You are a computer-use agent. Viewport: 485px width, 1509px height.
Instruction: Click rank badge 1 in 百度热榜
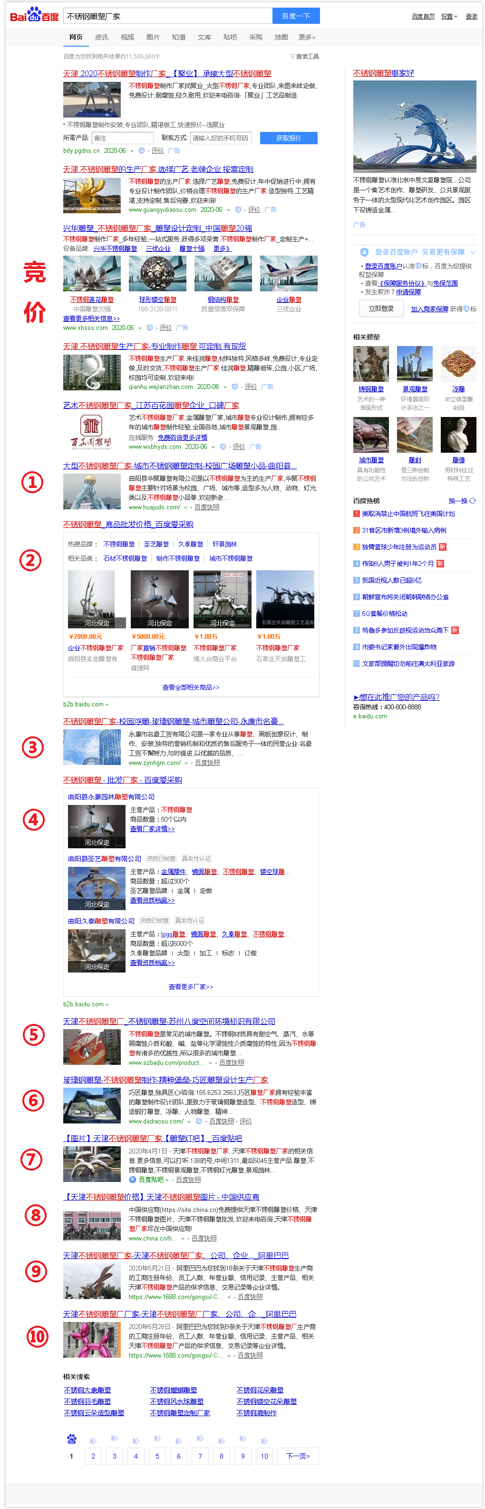coord(356,514)
